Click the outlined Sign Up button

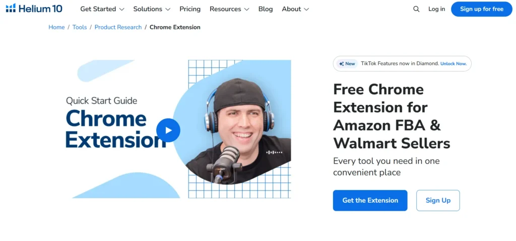point(438,200)
